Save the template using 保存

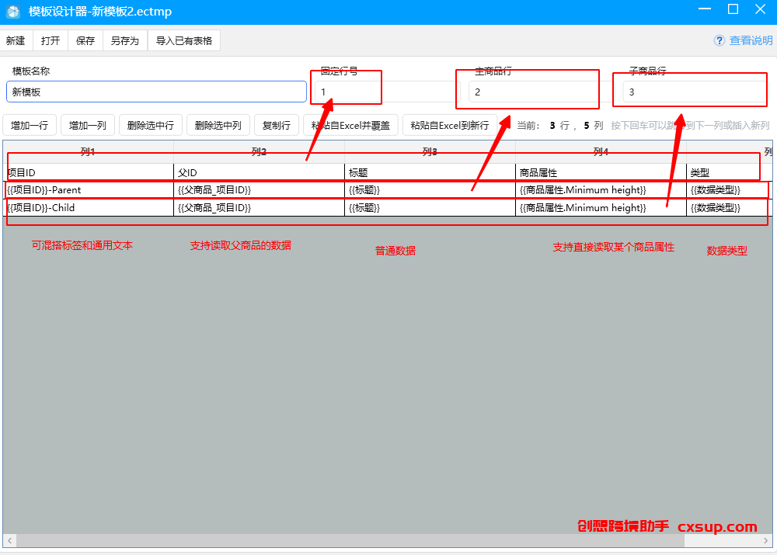pos(85,40)
